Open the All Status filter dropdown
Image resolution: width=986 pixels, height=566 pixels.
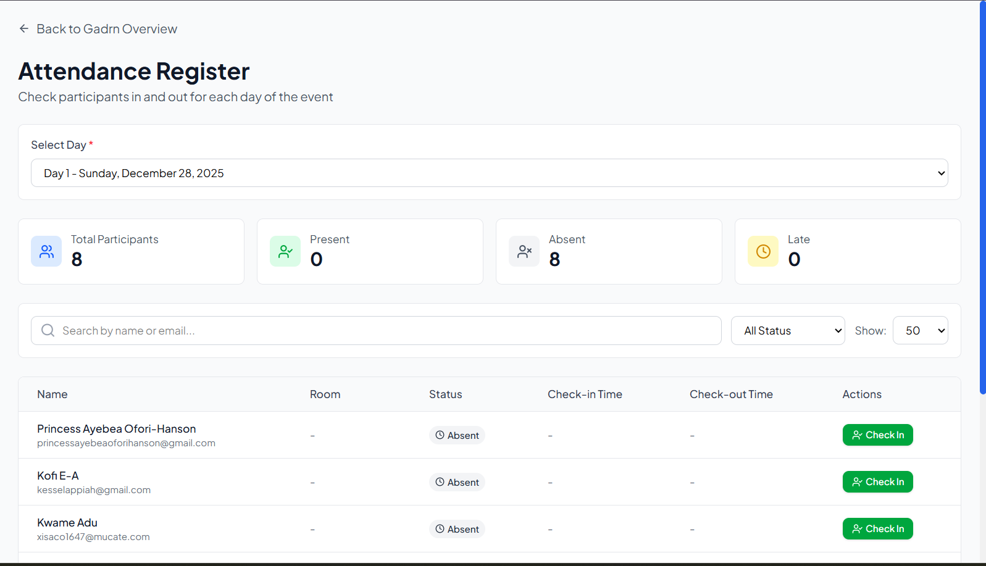[x=788, y=330]
